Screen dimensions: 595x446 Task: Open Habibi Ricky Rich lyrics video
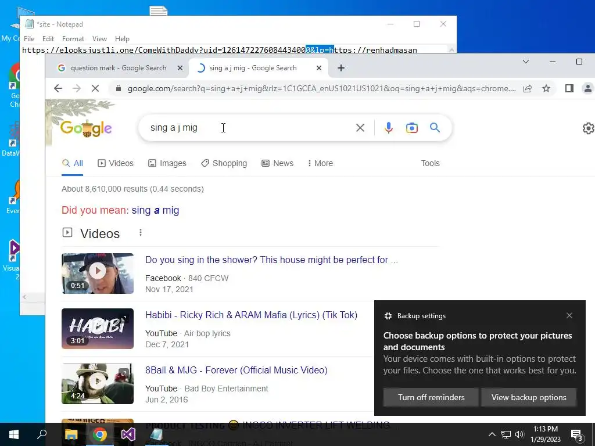(251, 315)
